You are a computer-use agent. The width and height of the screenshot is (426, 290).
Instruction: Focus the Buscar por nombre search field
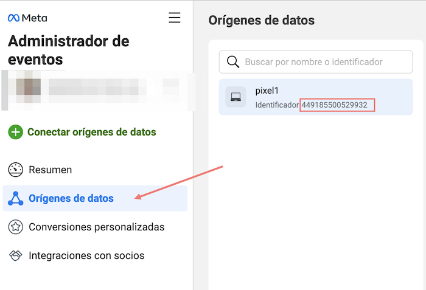point(316,62)
